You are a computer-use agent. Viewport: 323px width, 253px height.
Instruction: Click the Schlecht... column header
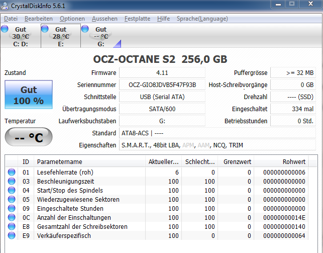[200, 162]
